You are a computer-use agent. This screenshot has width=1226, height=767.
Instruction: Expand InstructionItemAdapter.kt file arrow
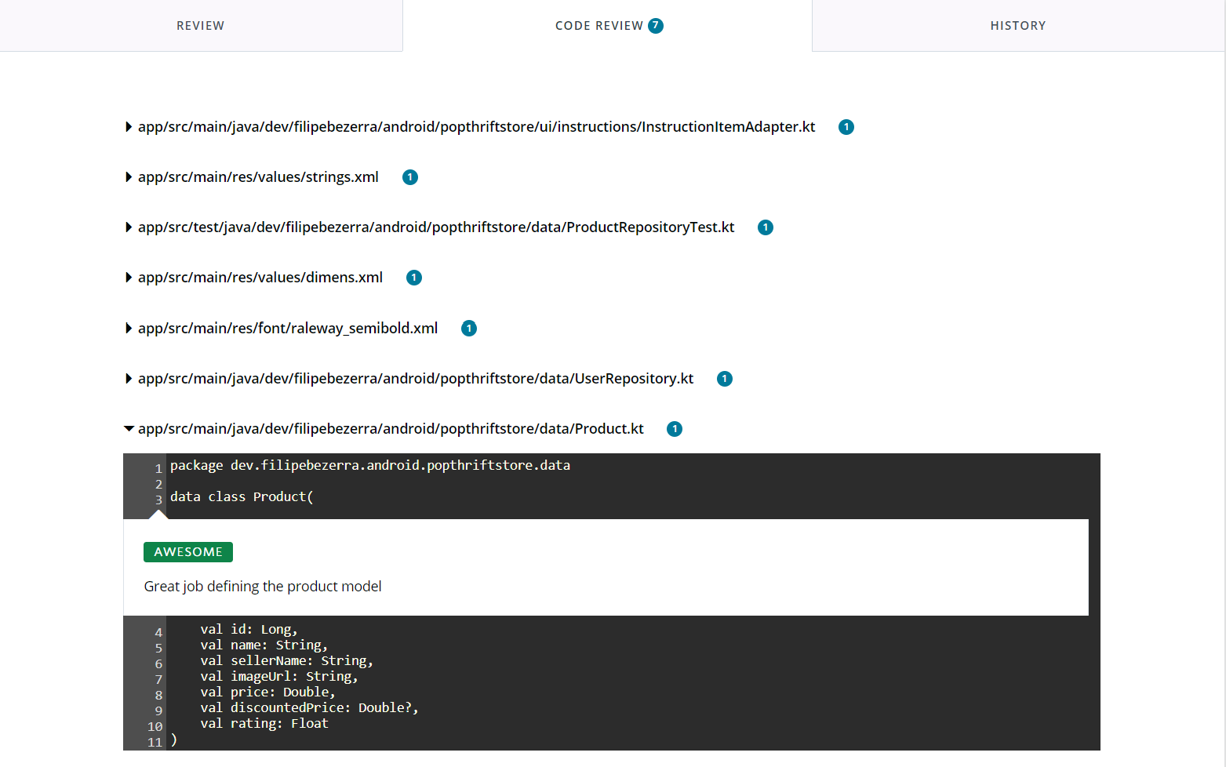point(129,127)
